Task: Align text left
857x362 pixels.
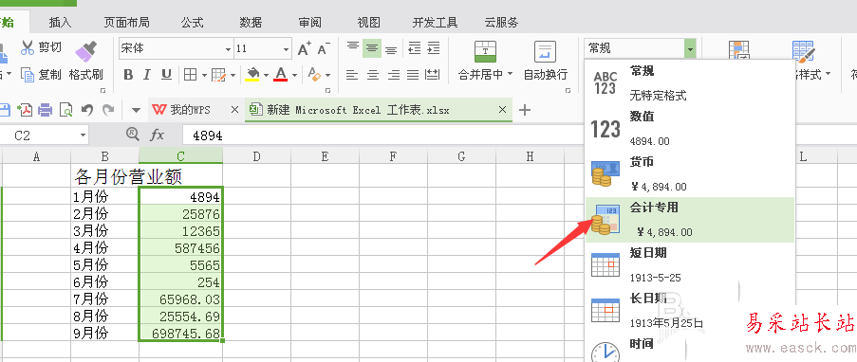Action: (353, 75)
